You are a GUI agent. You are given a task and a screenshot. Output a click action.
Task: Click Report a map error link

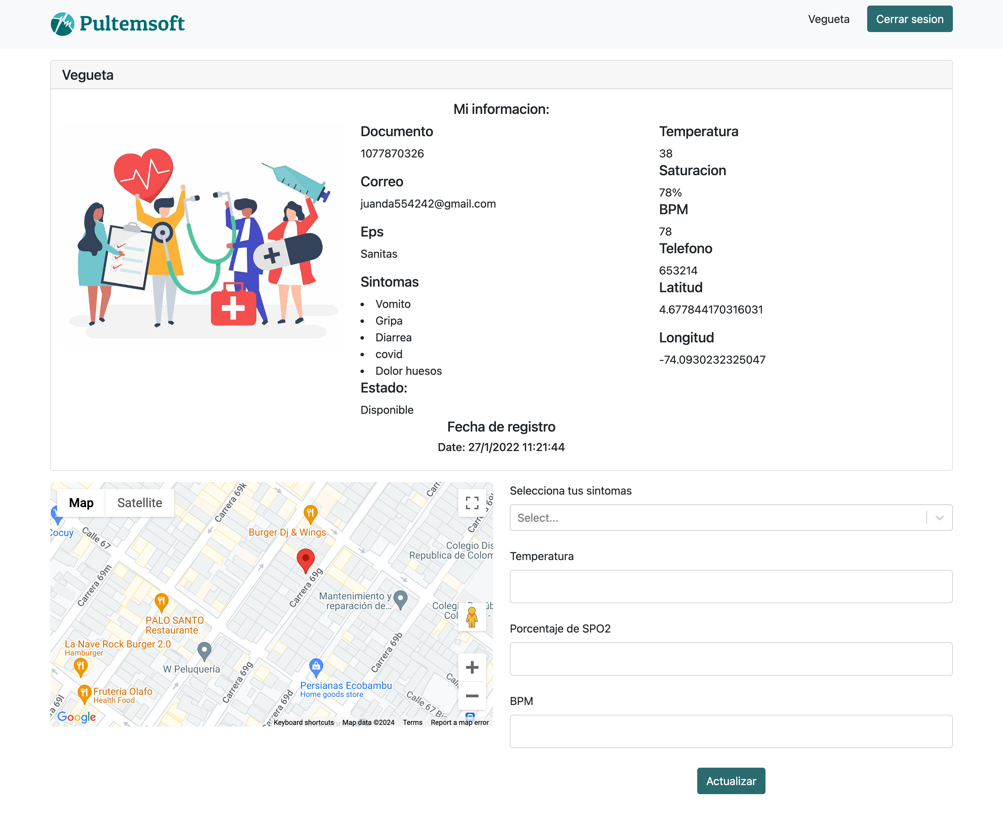coord(460,723)
